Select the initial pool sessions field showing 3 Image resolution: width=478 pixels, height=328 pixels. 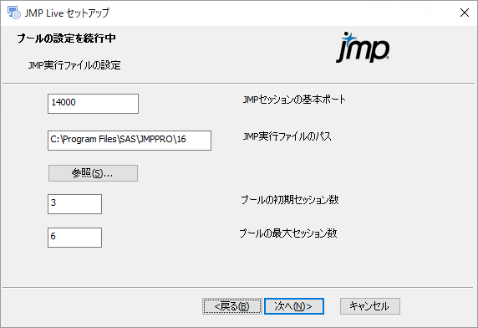coord(74,204)
